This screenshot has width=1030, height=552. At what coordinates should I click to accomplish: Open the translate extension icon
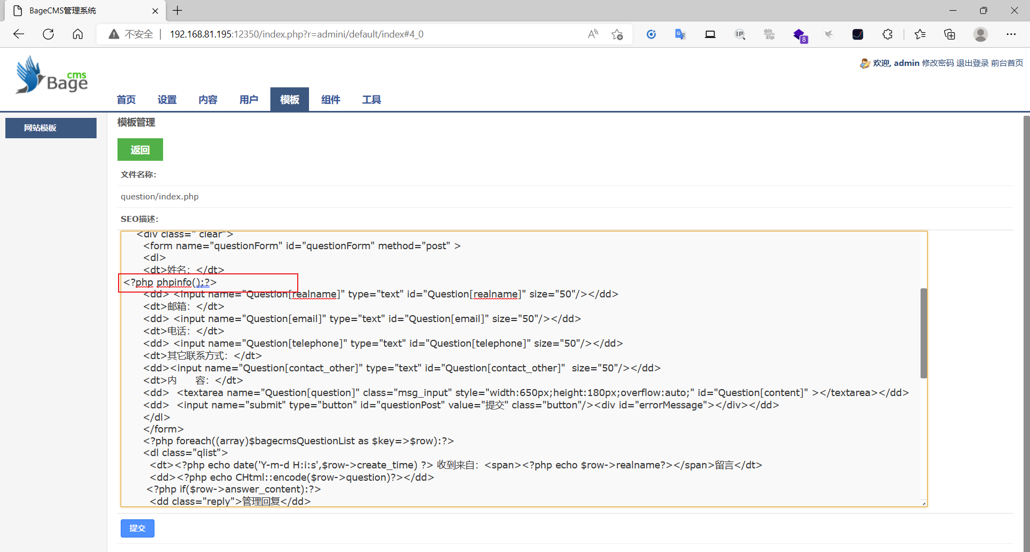click(680, 34)
